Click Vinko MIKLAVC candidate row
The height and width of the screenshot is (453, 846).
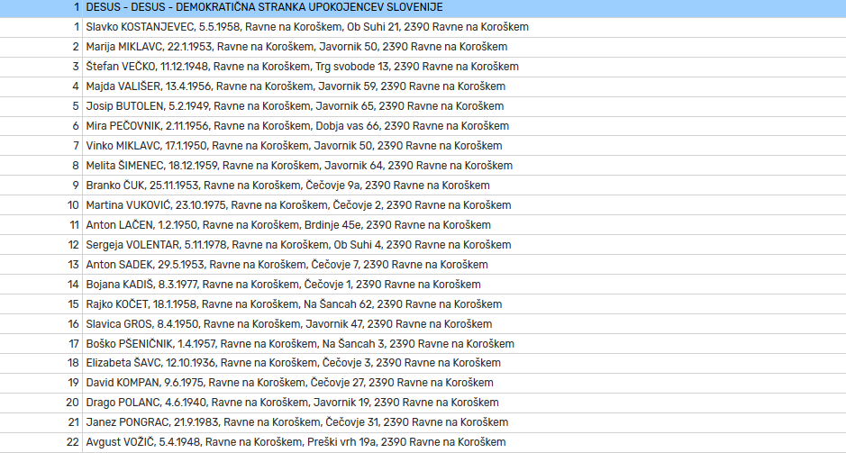423,146
